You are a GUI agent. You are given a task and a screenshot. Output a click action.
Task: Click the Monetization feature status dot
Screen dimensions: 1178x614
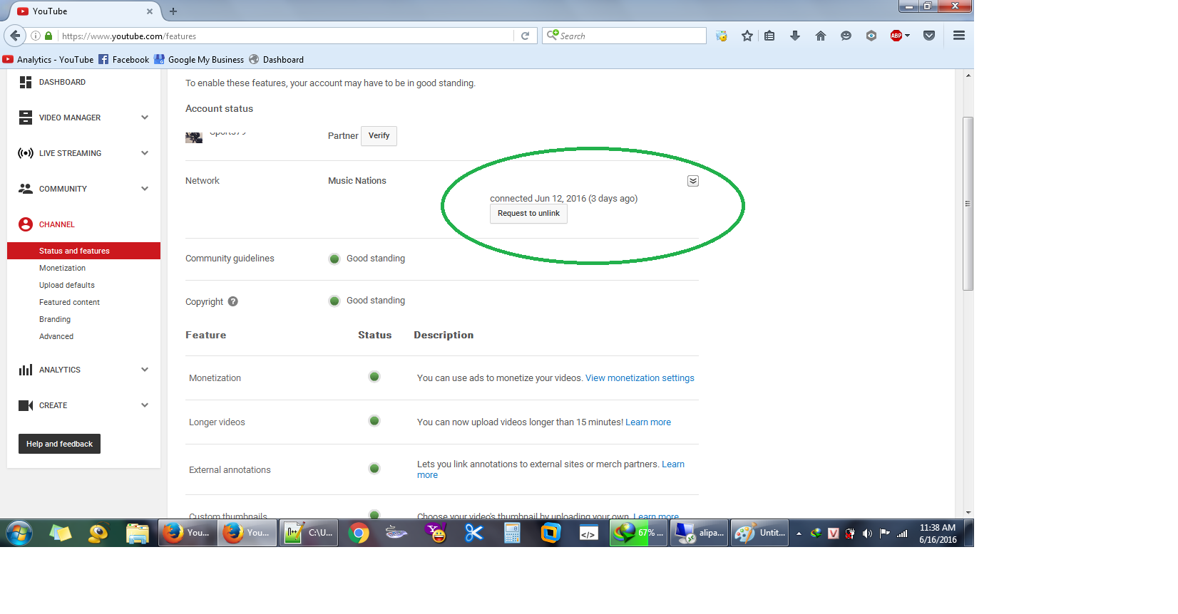(374, 377)
